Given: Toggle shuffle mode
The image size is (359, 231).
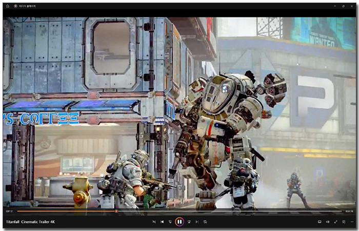Looking at the screenshot, I should pyautogui.click(x=154, y=222).
